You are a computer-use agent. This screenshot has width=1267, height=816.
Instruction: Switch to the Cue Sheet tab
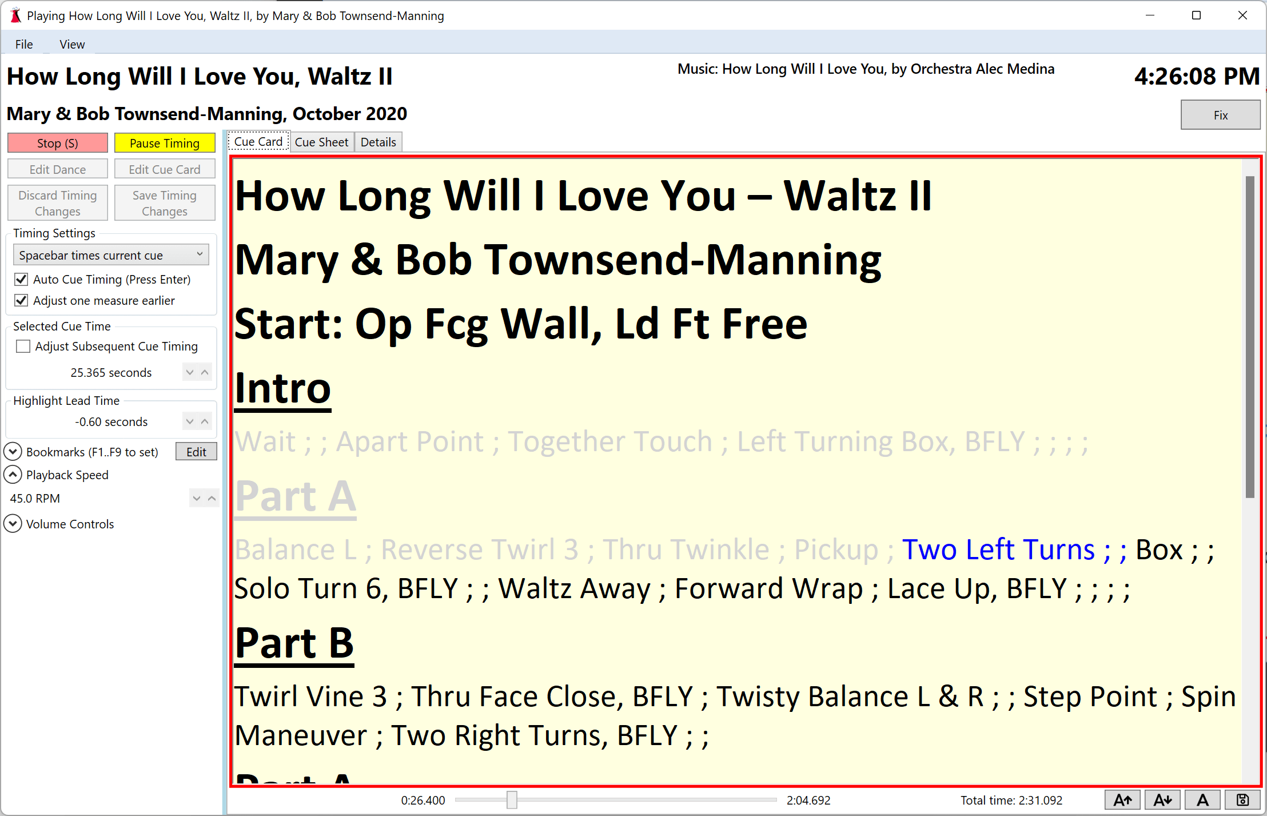[321, 142]
